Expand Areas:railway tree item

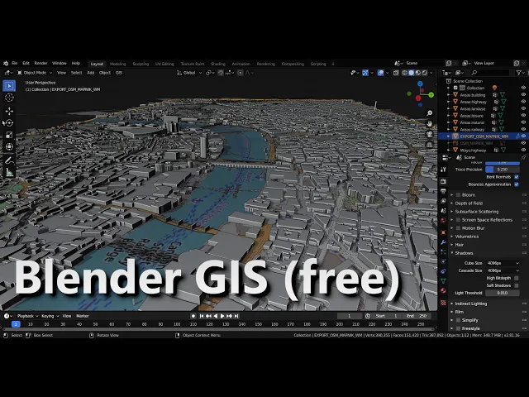pos(448,129)
